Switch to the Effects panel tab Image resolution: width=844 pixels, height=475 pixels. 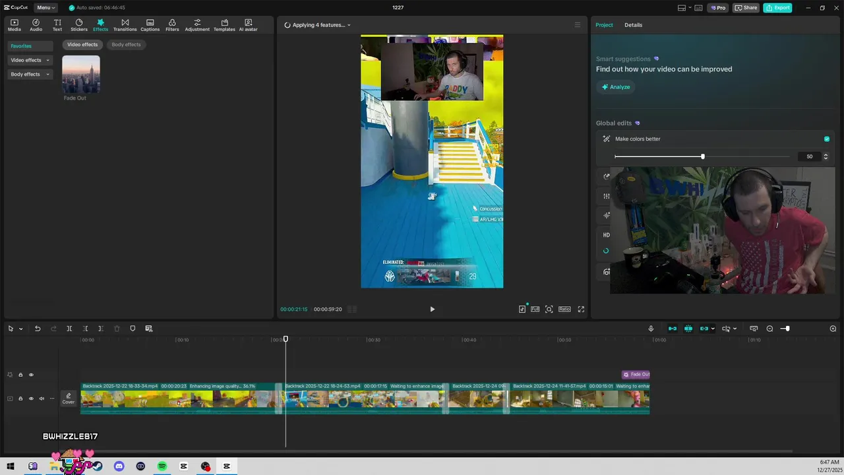click(100, 25)
